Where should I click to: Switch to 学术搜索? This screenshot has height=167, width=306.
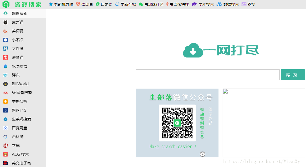pos(206,4)
